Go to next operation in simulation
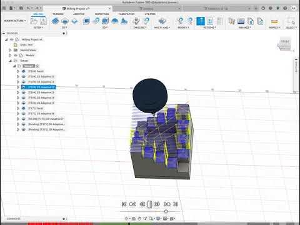The image size is (300, 225). coord(167,204)
